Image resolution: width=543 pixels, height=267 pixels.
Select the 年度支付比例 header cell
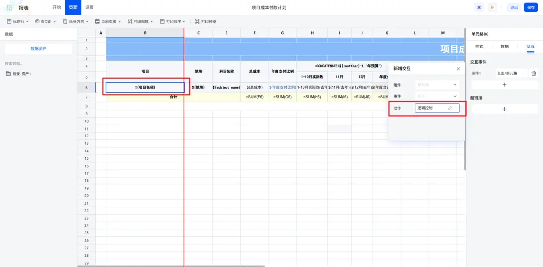click(282, 71)
